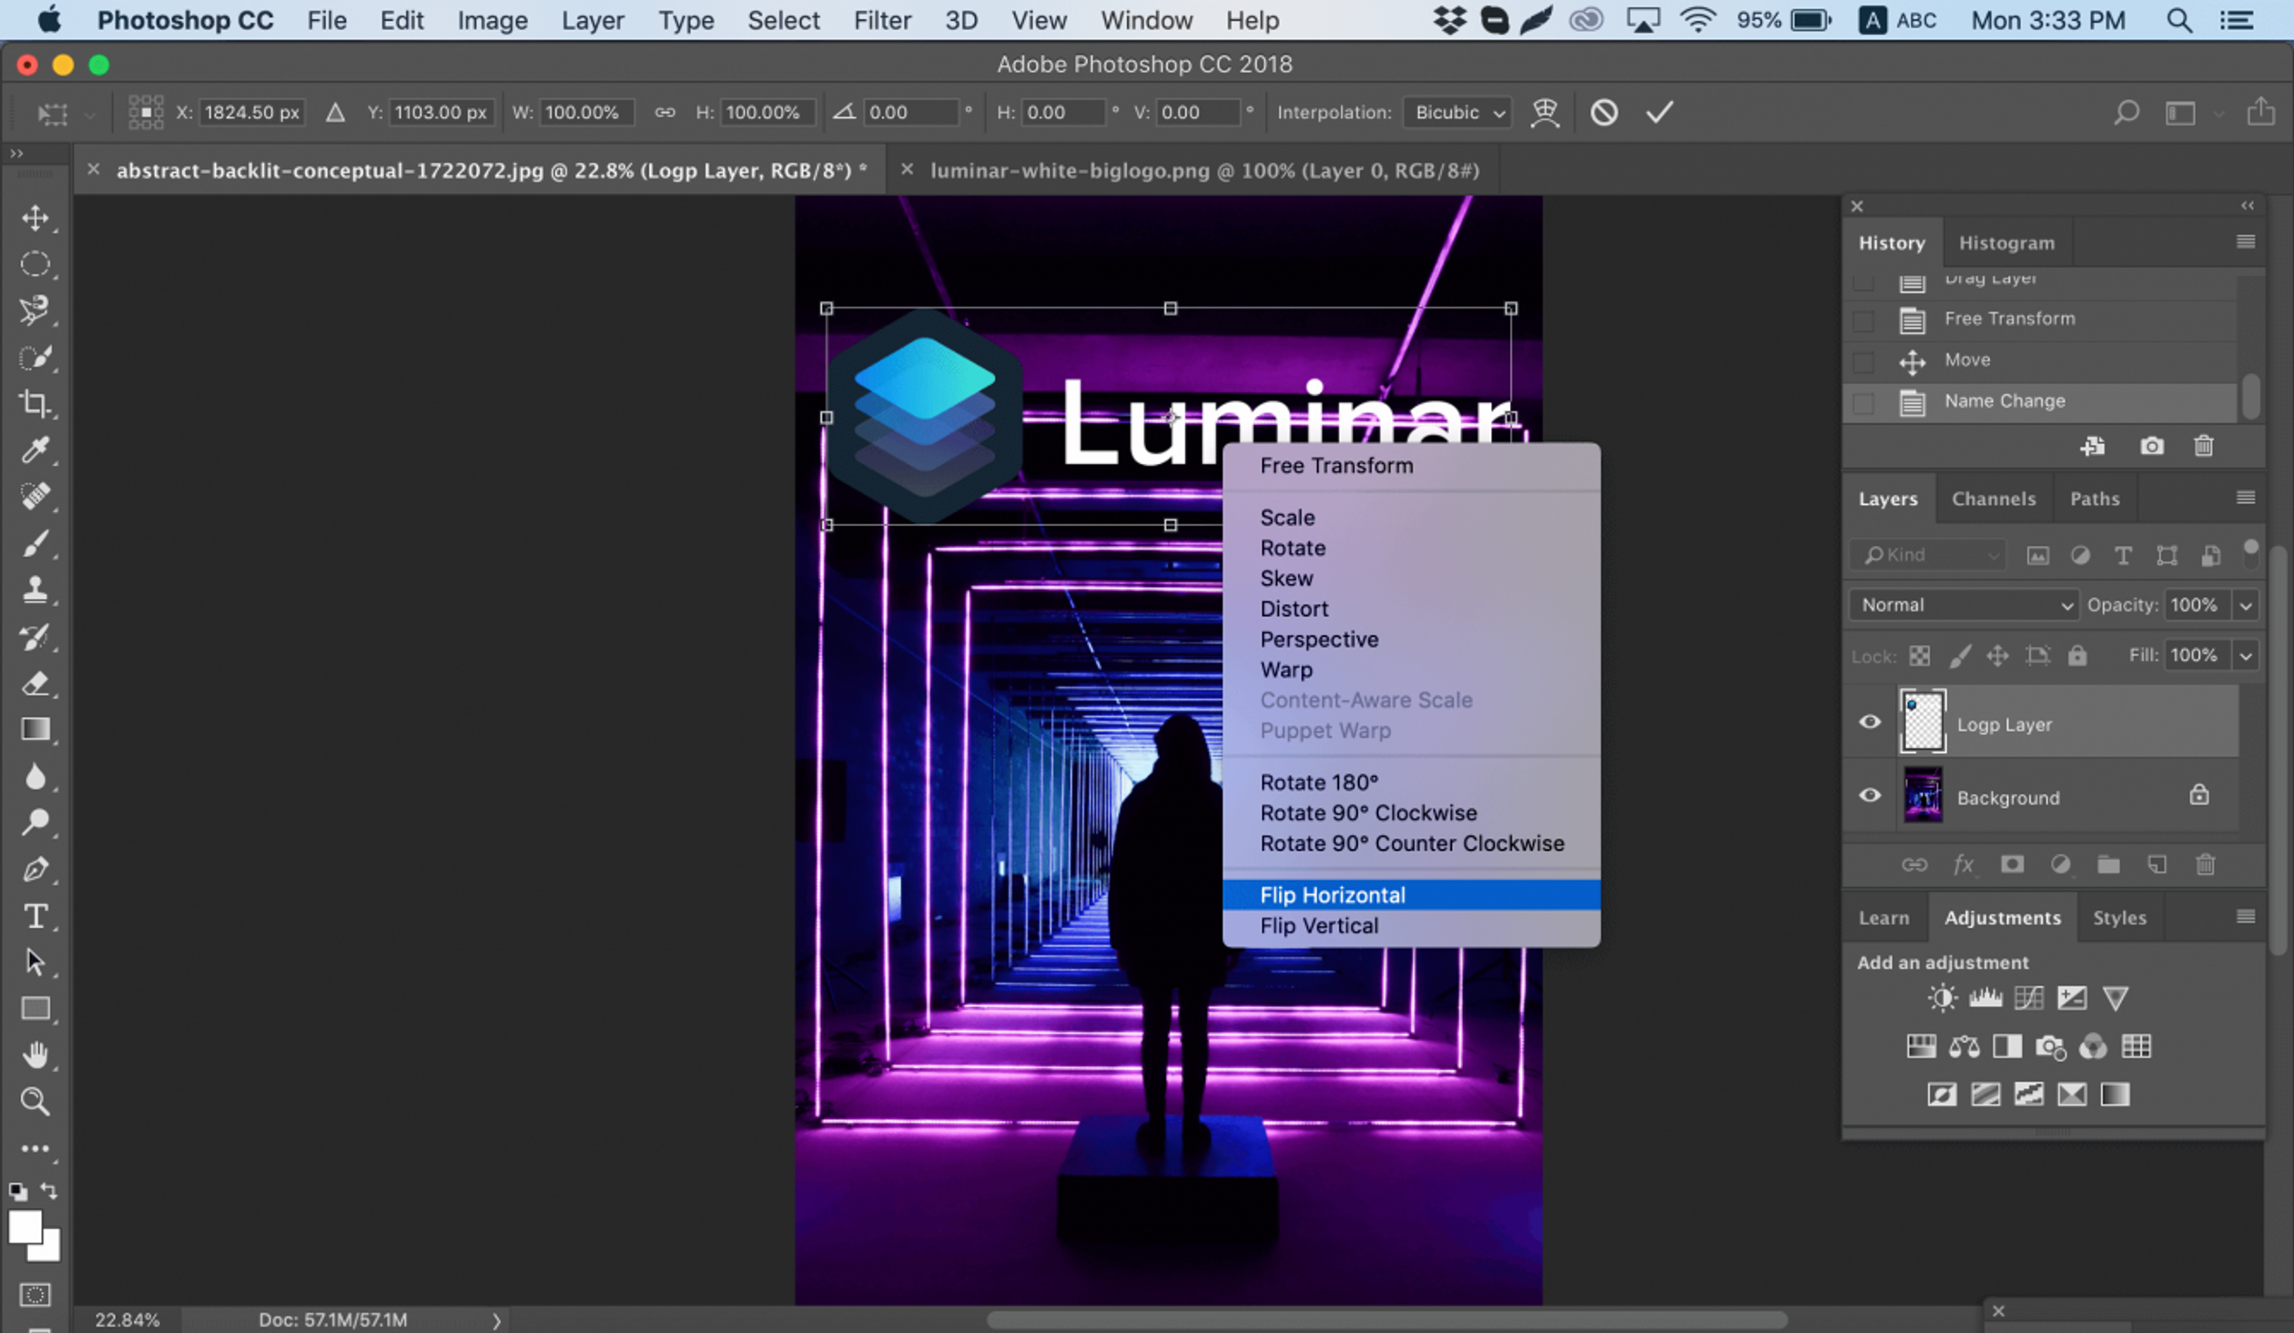Select the Crop tool
Image resolution: width=2294 pixels, height=1333 pixels.
pyautogui.click(x=35, y=401)
